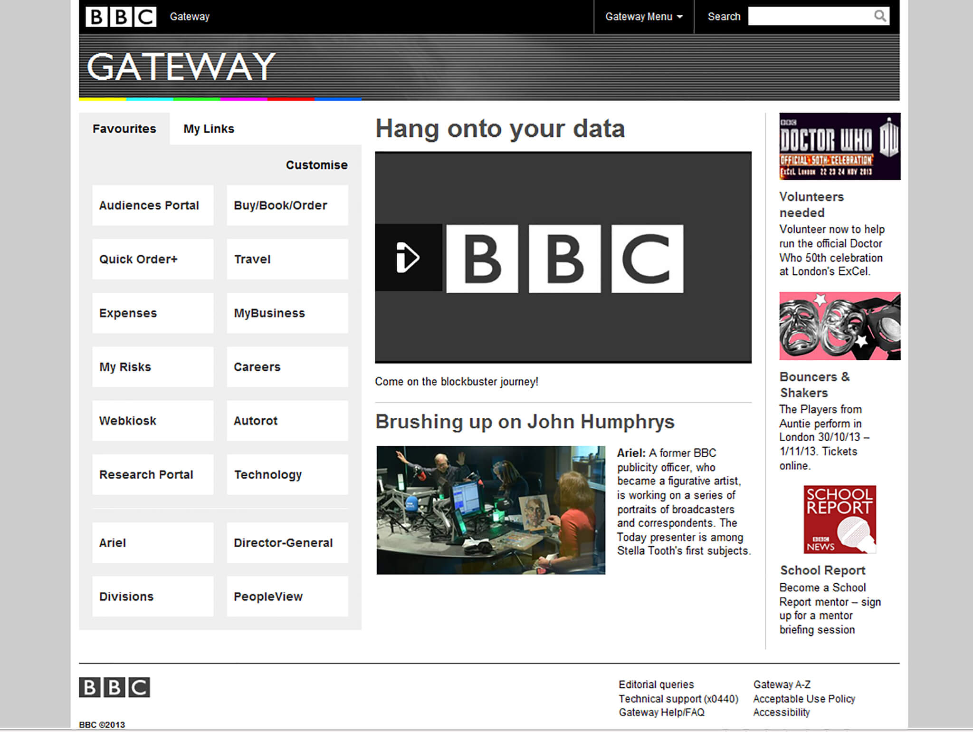Image resolution: width=973 pixels, height=732 pixels.
Task: Click the School Report BBC News logo
Action: [839, 520]
